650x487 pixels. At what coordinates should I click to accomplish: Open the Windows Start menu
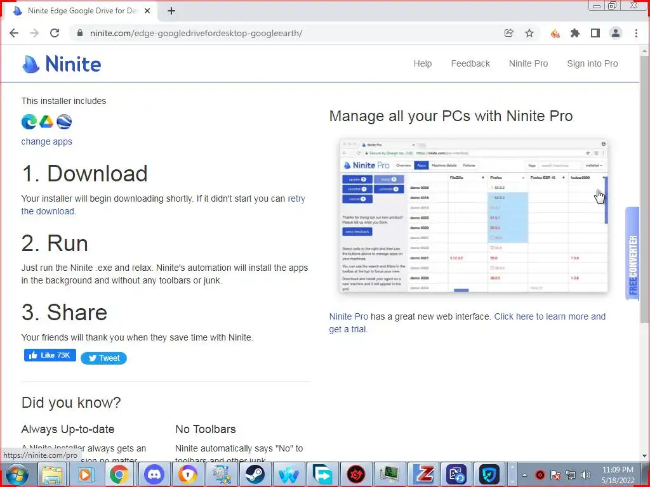tap(17, 474)
